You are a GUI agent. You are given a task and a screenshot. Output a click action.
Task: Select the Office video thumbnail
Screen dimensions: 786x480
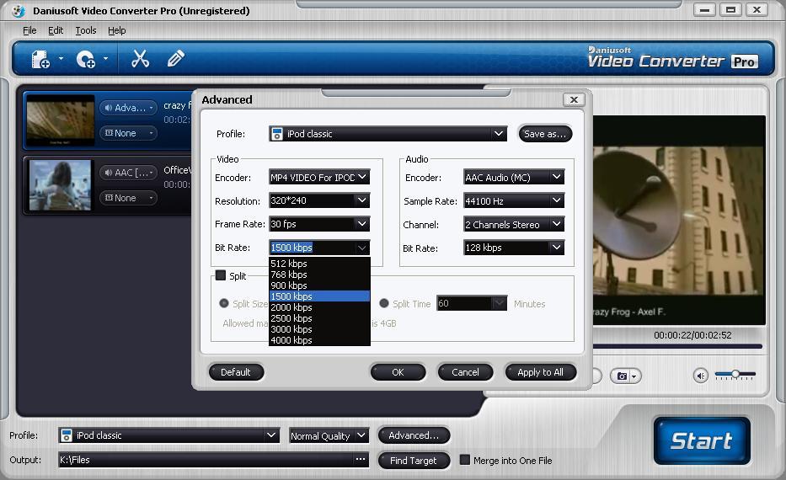(x=60, y=185)
